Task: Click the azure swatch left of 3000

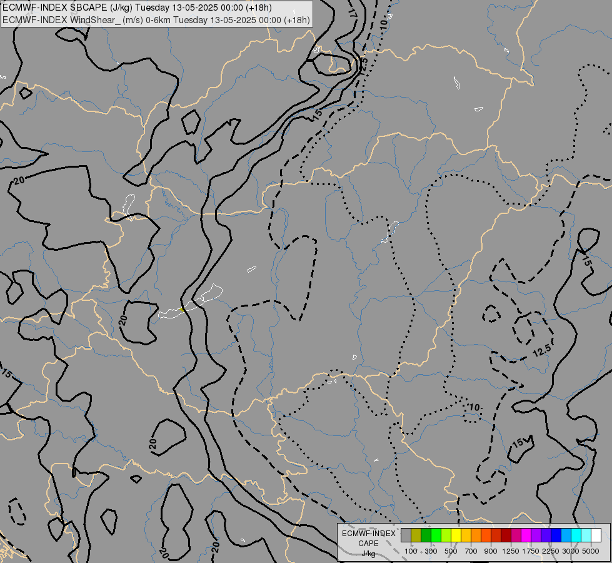Action: coord(566,535)
